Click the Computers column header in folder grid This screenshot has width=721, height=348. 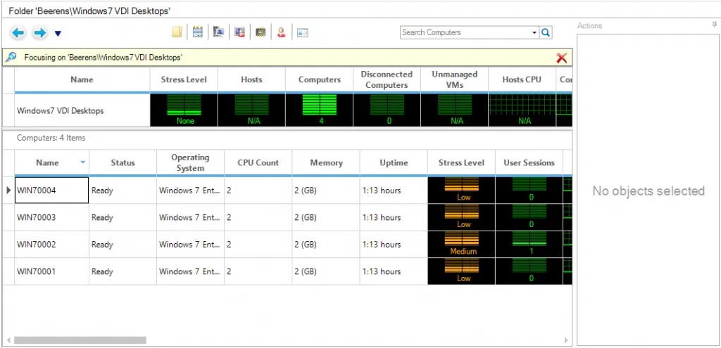tap(320, 80)
